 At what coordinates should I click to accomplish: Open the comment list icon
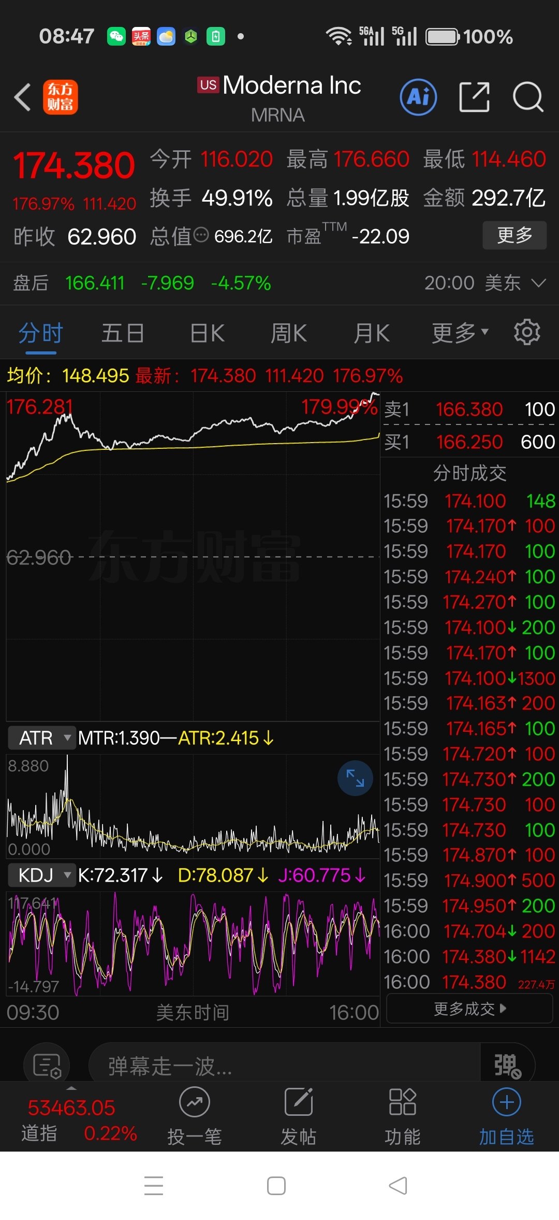(x=47, y=1066)
